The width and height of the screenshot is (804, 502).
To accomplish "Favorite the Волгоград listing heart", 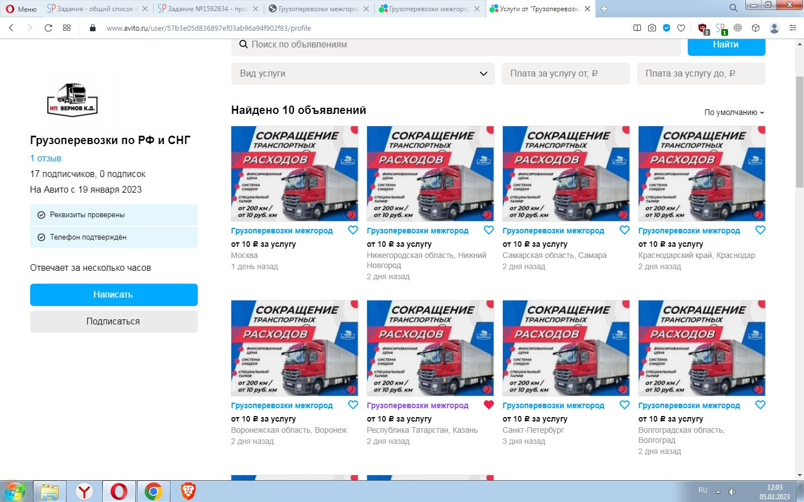I will coord(760,405).
